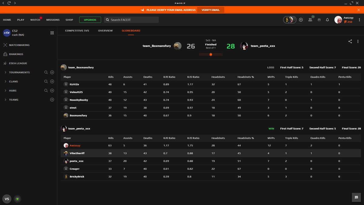Click the green 28 match score
364x205 pixels.
[x=231, y=46]
